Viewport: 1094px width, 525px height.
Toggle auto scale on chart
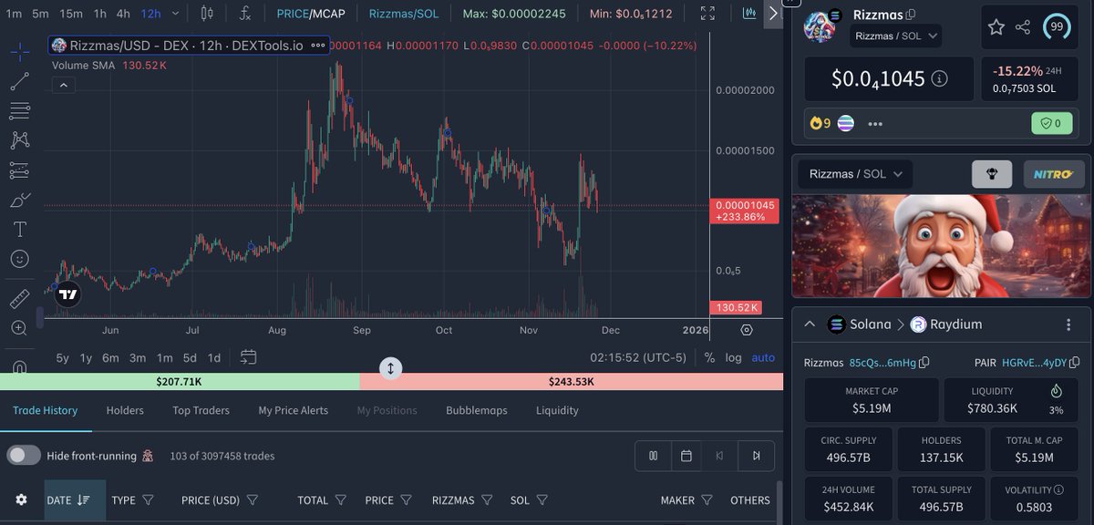click(x=763, y=357)
